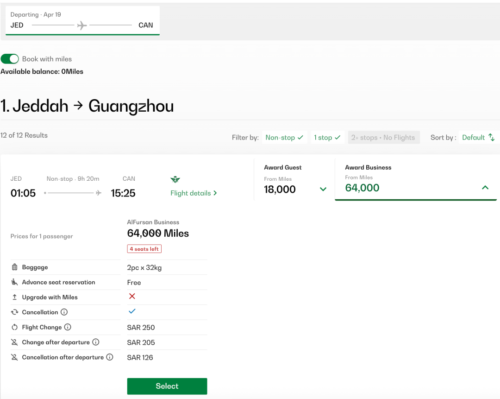Click the Change after departure no-show icon
This screenshot has width=500, height=399.
15,342
